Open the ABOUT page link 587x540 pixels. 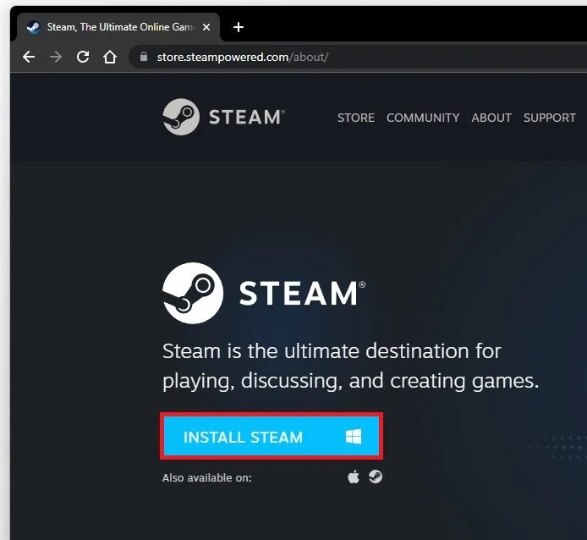tap(491, 118)
